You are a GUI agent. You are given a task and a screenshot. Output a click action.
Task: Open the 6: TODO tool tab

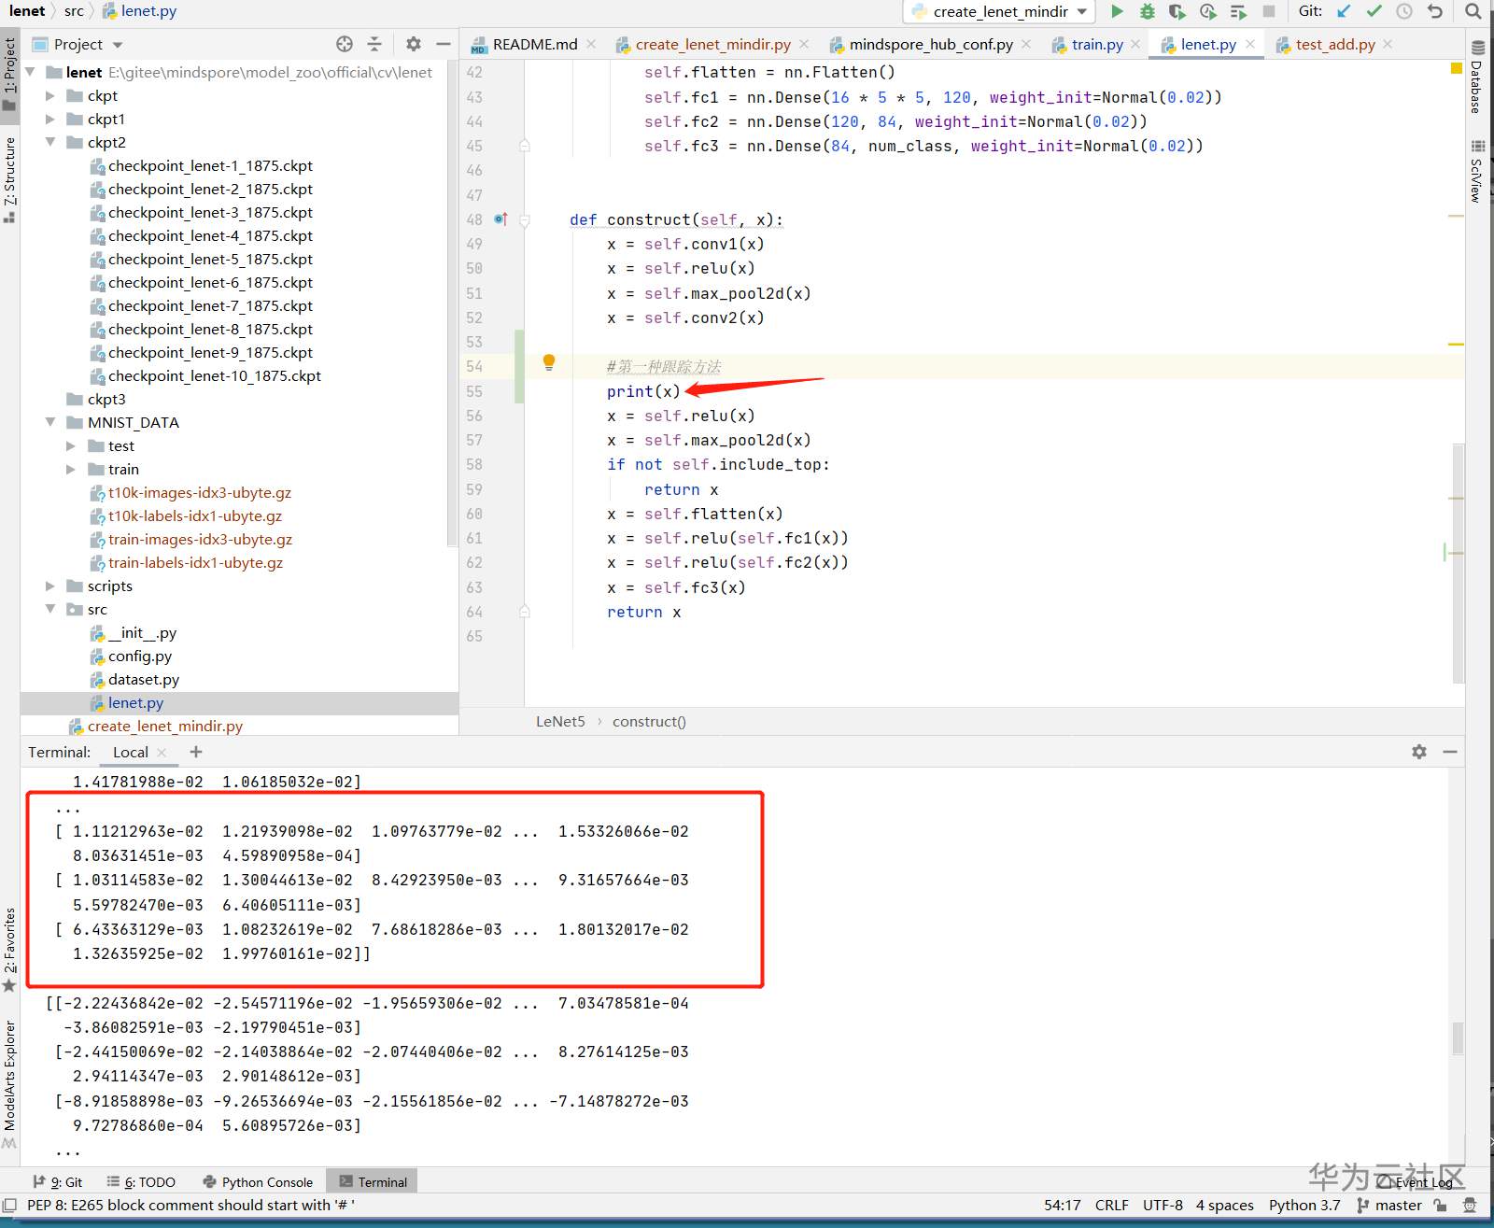[141, 1181]
